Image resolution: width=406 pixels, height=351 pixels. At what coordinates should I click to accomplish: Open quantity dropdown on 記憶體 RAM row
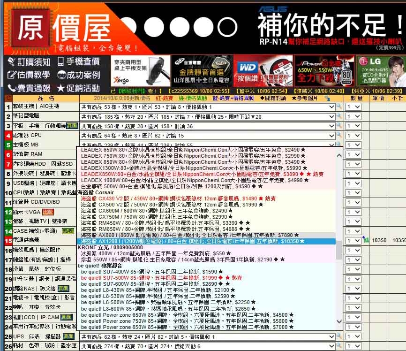point(353,154)
